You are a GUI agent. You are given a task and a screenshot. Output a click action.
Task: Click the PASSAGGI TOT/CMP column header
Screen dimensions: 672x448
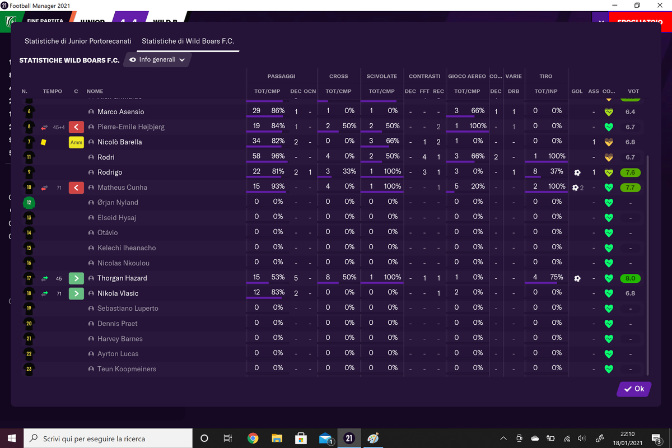click(267, 91)
